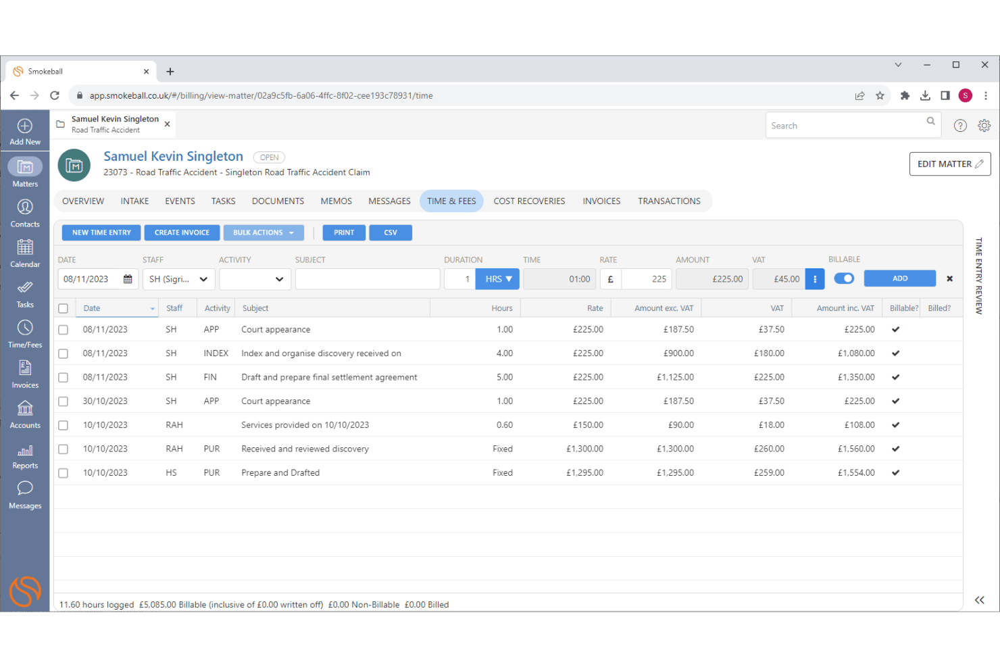Open a new browser tab
This screenshot has height=667, width=1000.
[x=170, y=71]
